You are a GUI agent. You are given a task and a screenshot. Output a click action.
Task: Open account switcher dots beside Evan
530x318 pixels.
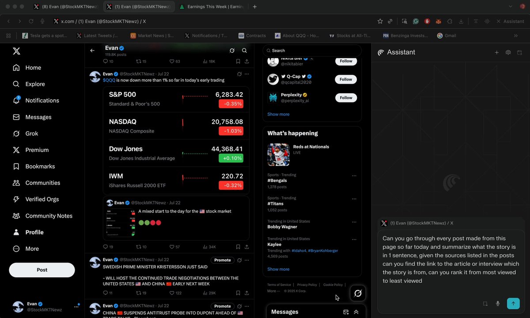tap(76, 307)
